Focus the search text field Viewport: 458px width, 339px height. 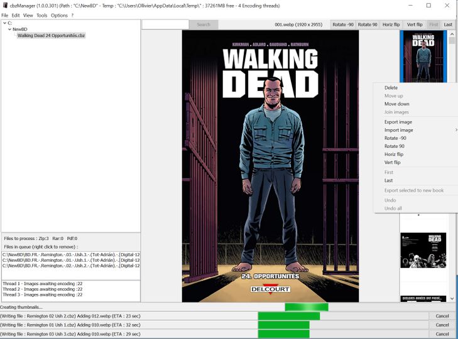point(165,24)
